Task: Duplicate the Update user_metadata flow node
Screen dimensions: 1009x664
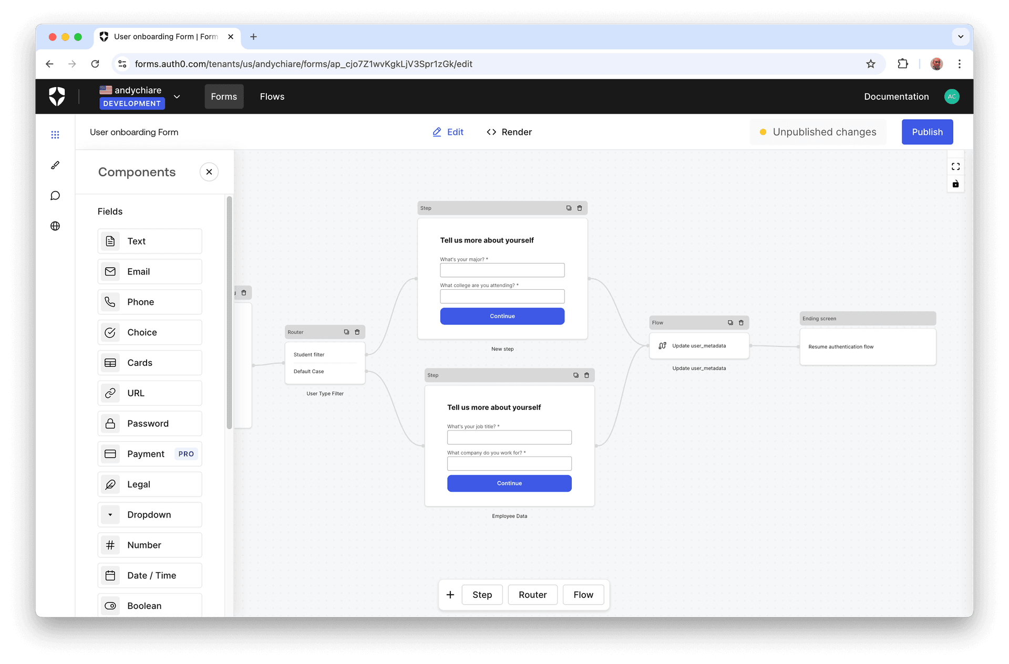Action: pos(730,323)
